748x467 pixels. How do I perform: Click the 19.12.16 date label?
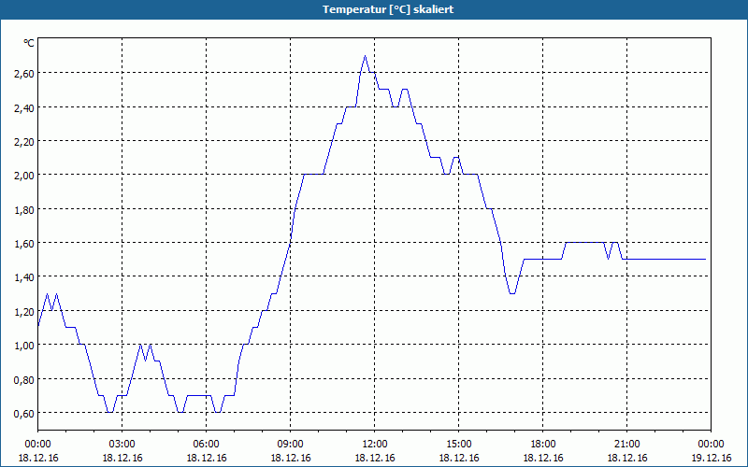(x=712, y=458)
